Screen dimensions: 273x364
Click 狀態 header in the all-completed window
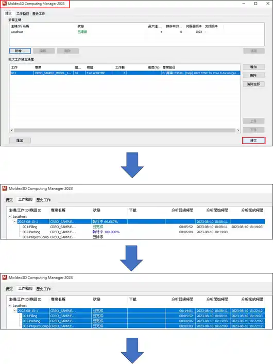pyautogui.click(x=96, y=299)
